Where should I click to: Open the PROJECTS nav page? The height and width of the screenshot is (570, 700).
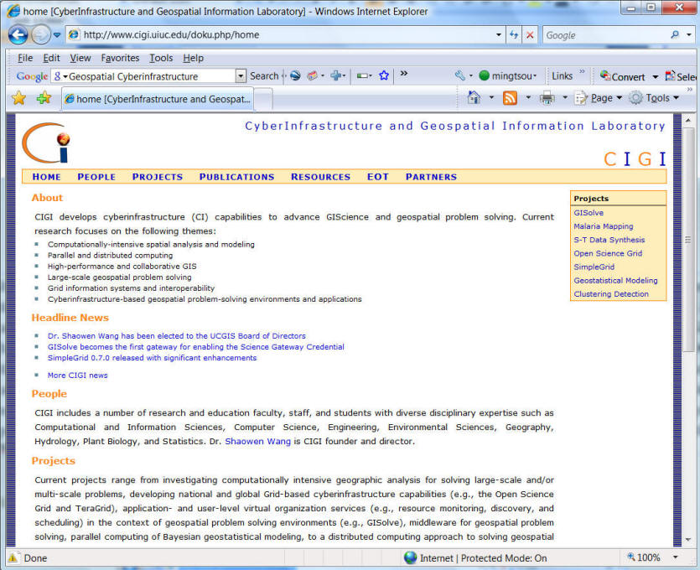158,177
